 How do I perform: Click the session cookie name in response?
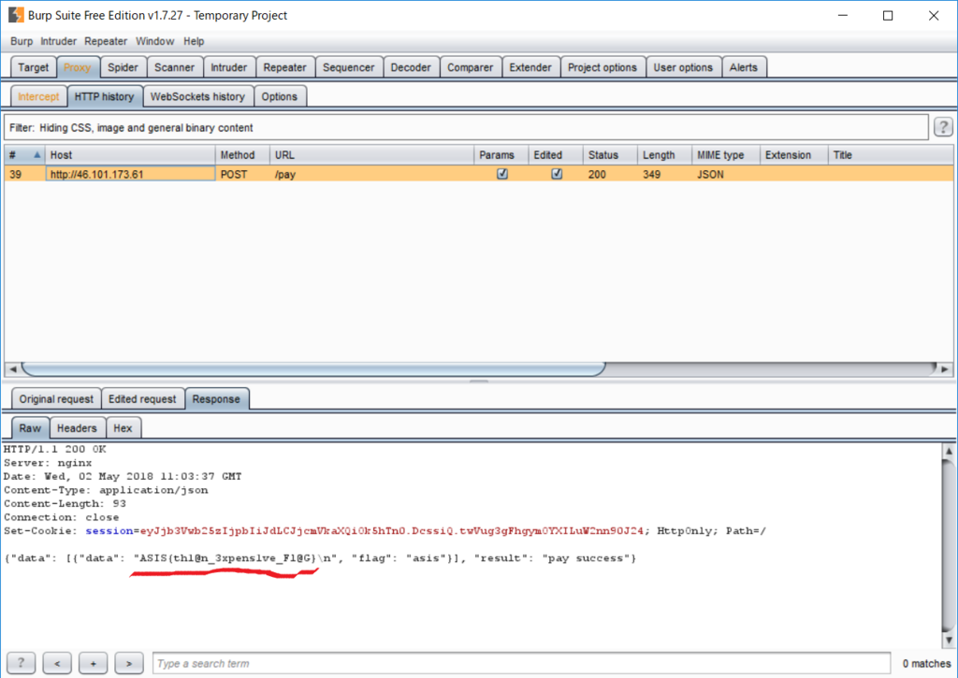tap(109, 531)
